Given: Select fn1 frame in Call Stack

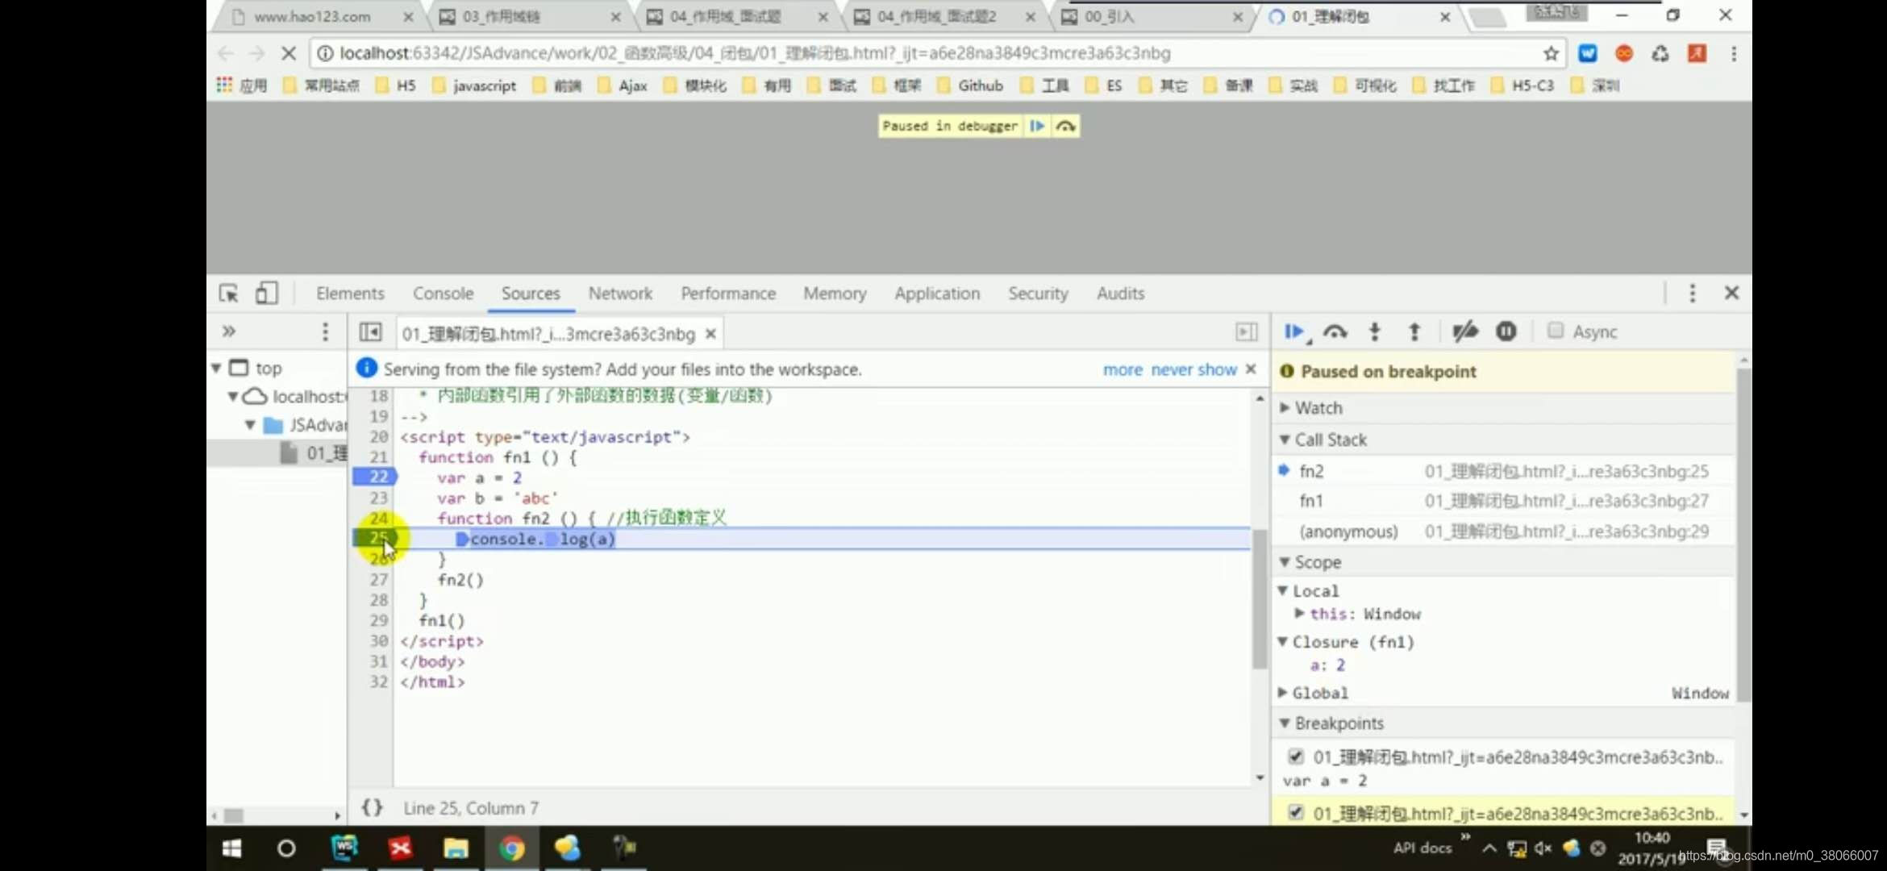Looking at the screenshot, I should click(x=1311, y=501).
